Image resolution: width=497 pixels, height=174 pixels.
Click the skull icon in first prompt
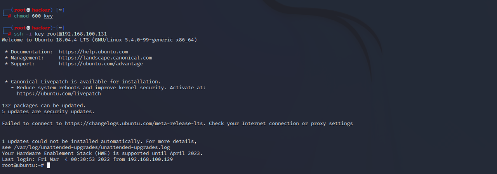tap(29, 10)
